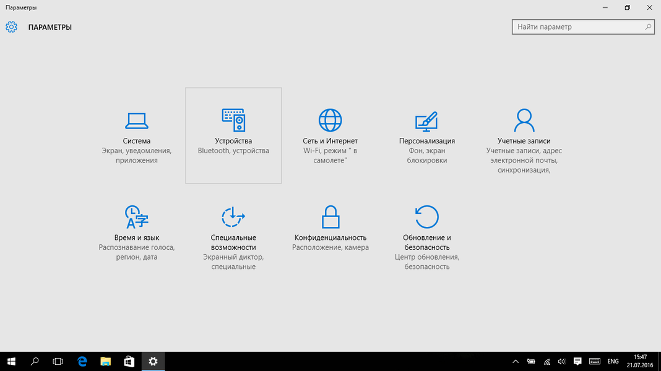Open the ENG input language switcher

[613, 361]
